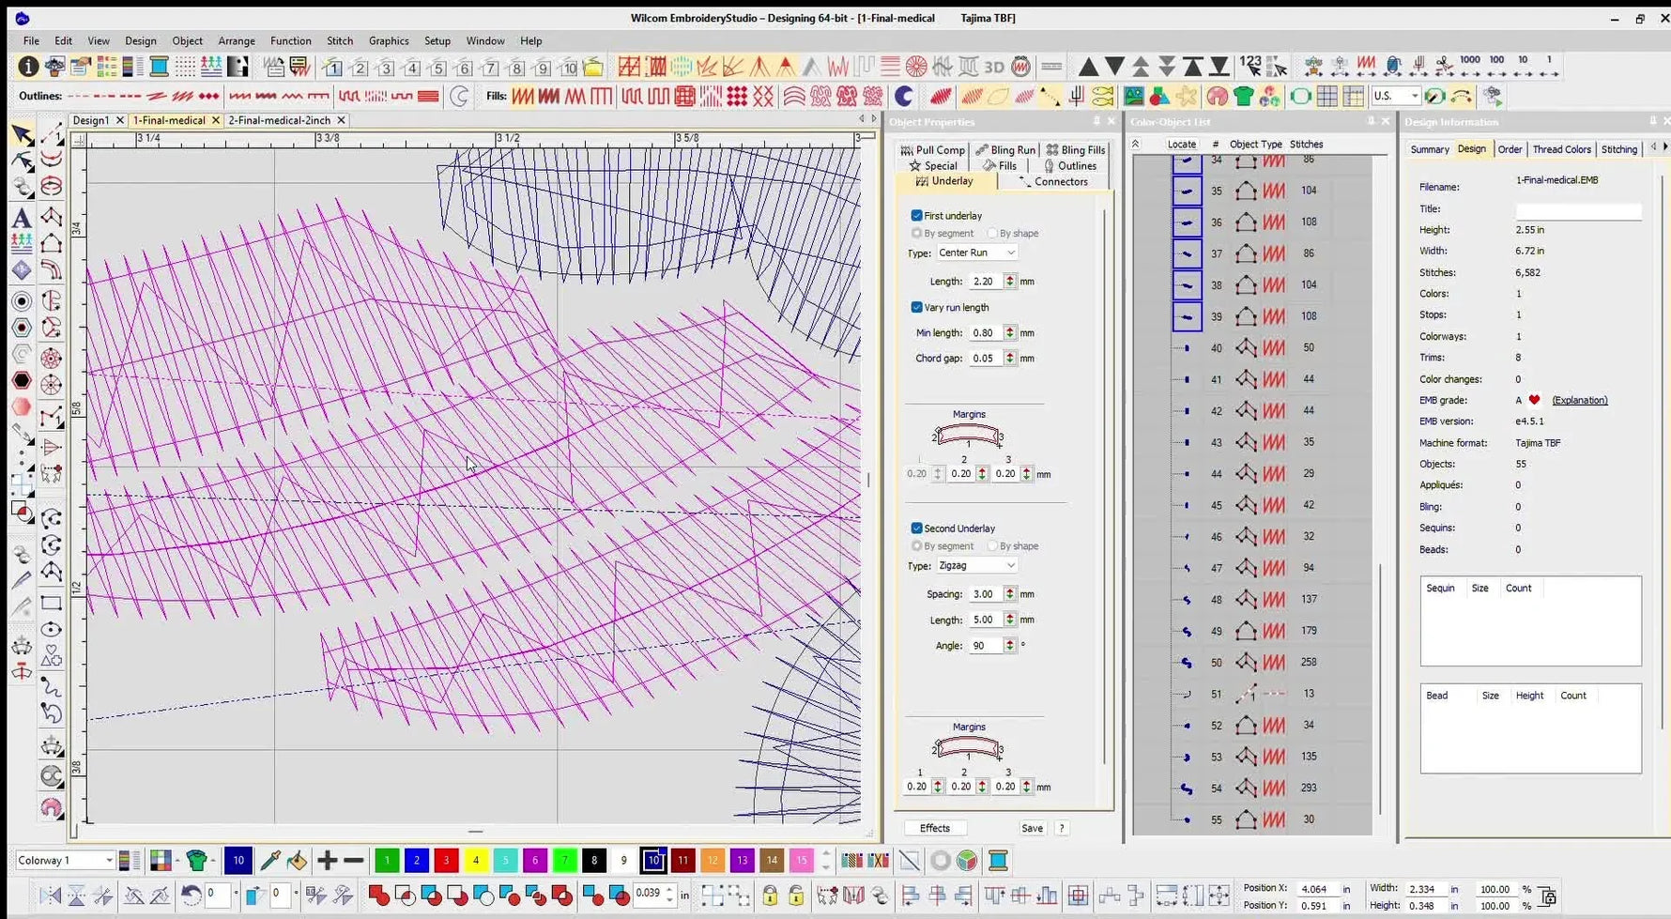Viewport: 1671px width, 919px height.
Task: Select the solid crescent fill icon
Action: tap(904, 96)
